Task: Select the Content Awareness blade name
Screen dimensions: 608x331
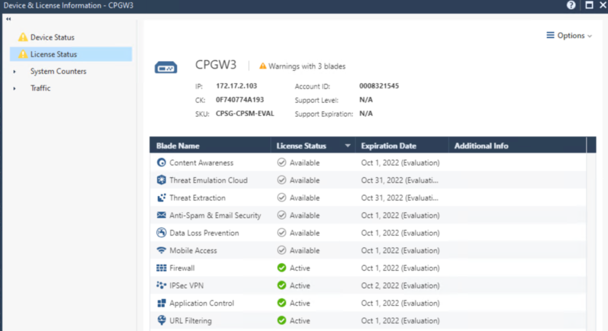Action: (201, 163)
